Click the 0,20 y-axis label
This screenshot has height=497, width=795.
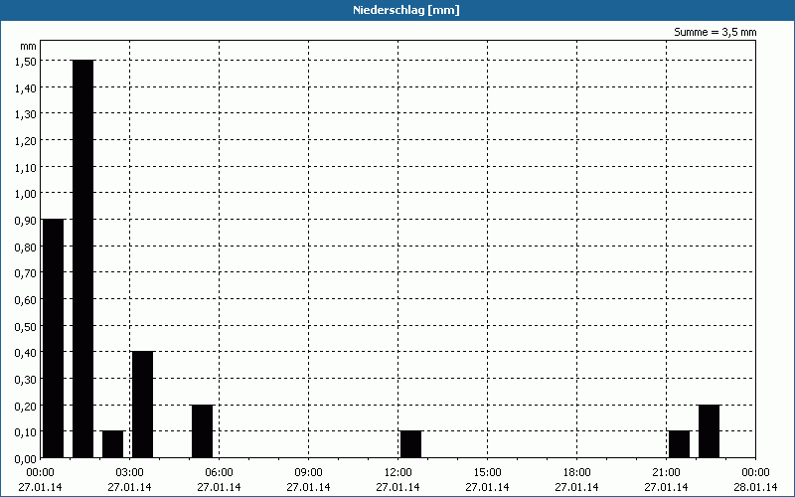pos(26,407)
